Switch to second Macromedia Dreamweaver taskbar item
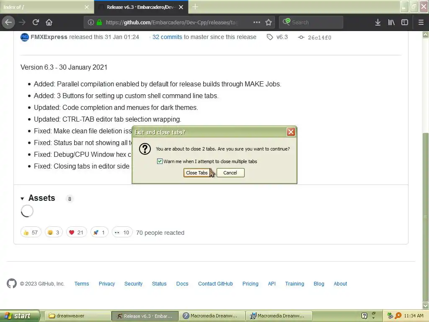This screenshot has height=322, width=429. pyautogui.click(x=279, y=316)
